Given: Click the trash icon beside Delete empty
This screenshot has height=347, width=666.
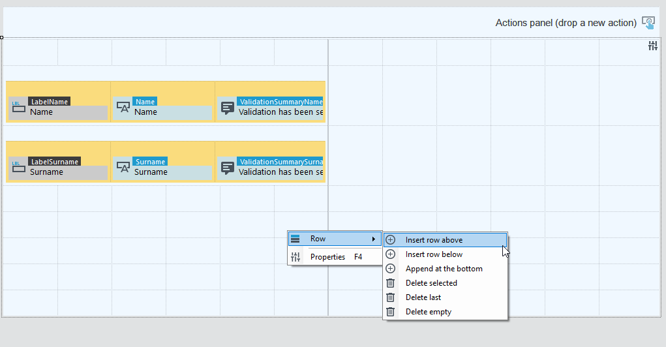Looking at the screenshot, I should [390, 312].
